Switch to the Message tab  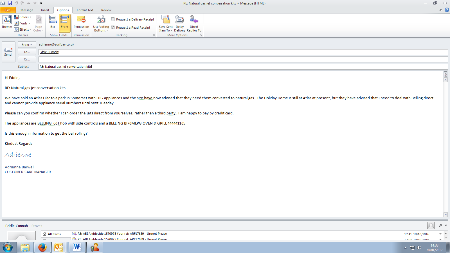coord(27,10)
